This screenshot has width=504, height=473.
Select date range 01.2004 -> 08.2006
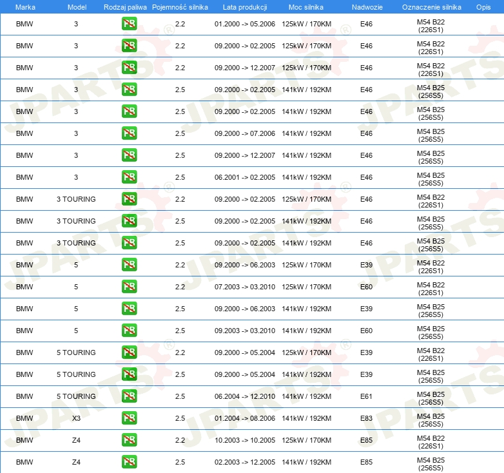pos(245,418)
